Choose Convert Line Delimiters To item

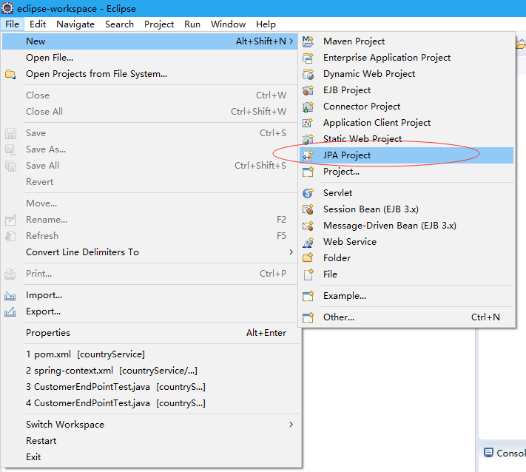tap(149, 252)
